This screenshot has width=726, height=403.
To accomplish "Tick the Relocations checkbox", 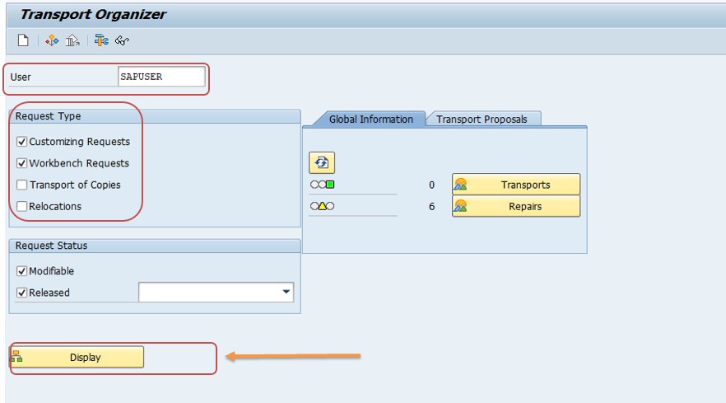I will point(22,206).
